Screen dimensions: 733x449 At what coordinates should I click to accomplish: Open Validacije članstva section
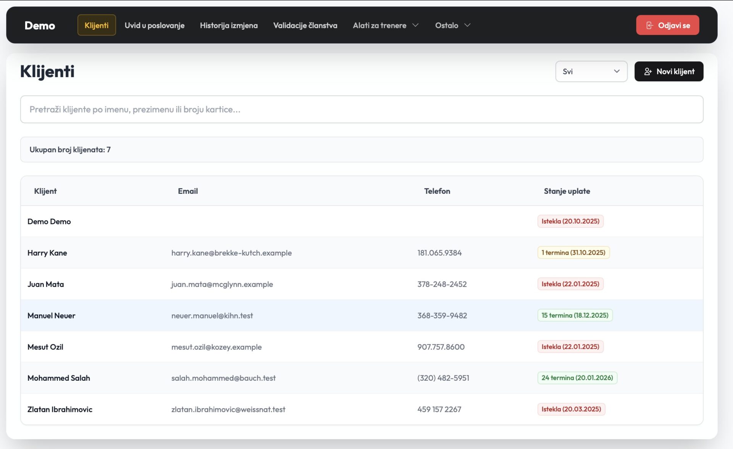coord(305,25)
